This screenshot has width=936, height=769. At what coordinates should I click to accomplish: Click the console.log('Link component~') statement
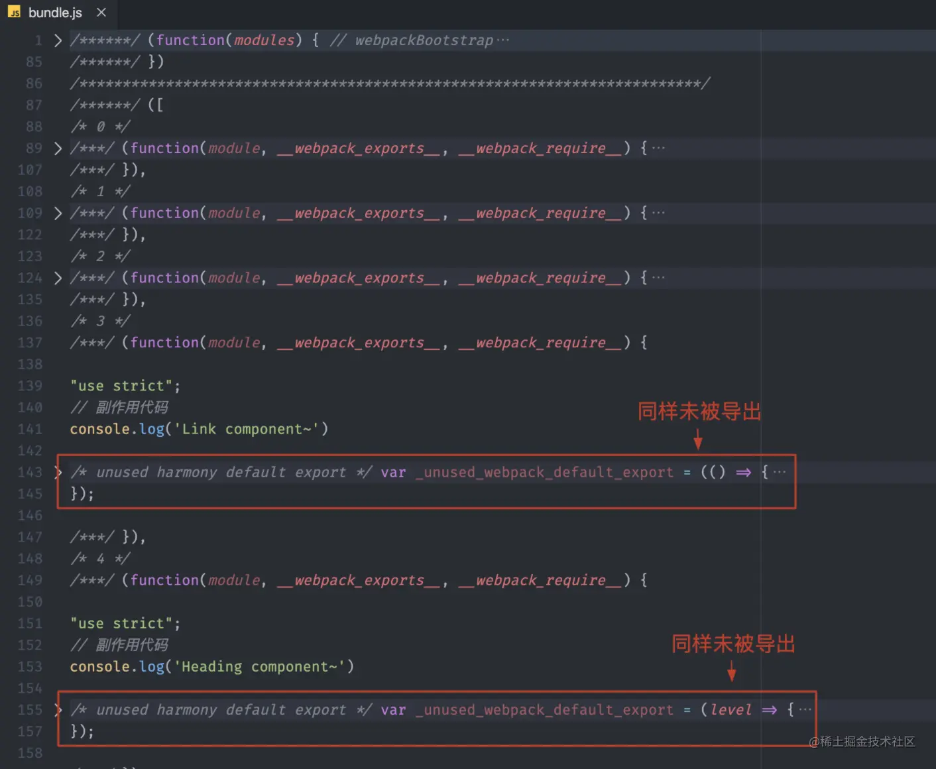[199, 430]
